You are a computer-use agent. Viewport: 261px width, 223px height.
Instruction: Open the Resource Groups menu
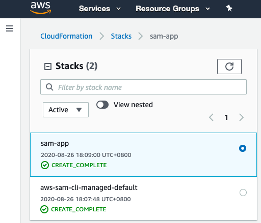pyautogui.click(x=173, y=9)
